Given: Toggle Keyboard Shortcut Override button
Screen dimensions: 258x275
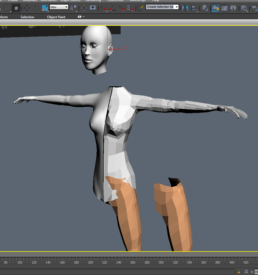Looking at the screenshot, I should pyautogui.click(x=93, y=8).
